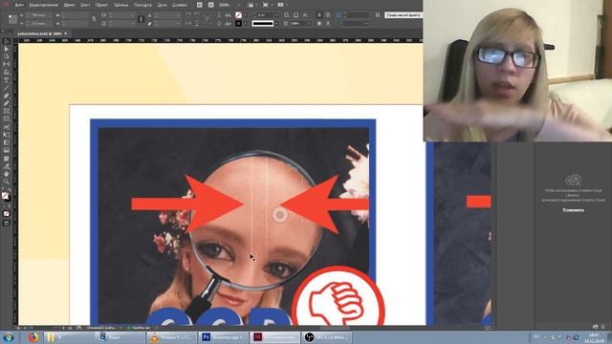Close the document tab
The width and height of the screenshot is (612, 344).
(x=66, y=33)
